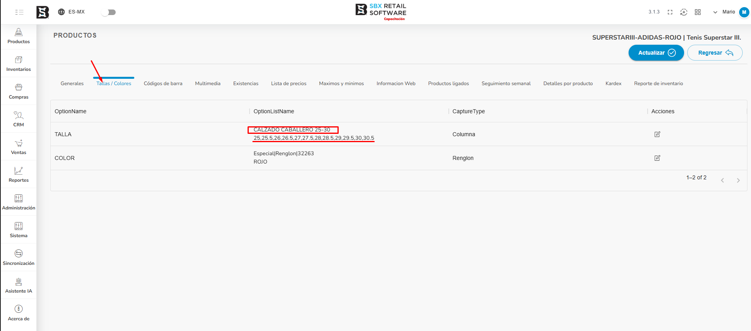
Task: Edit the COLOR row option
Action: (x=657, y=158)
